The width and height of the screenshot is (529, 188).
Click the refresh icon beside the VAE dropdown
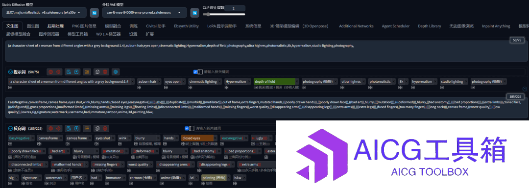[194, 13]
